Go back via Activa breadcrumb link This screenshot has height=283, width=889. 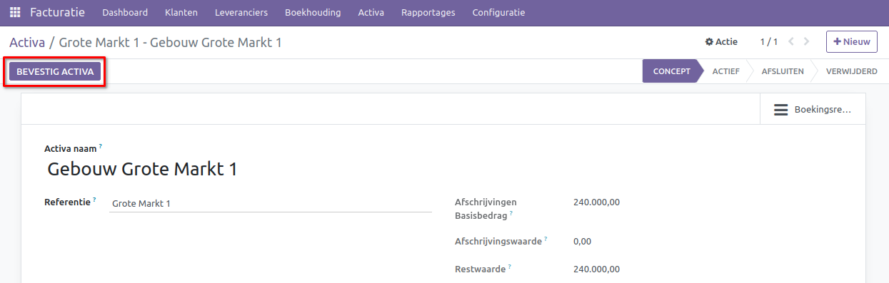[x=27, y=42]
